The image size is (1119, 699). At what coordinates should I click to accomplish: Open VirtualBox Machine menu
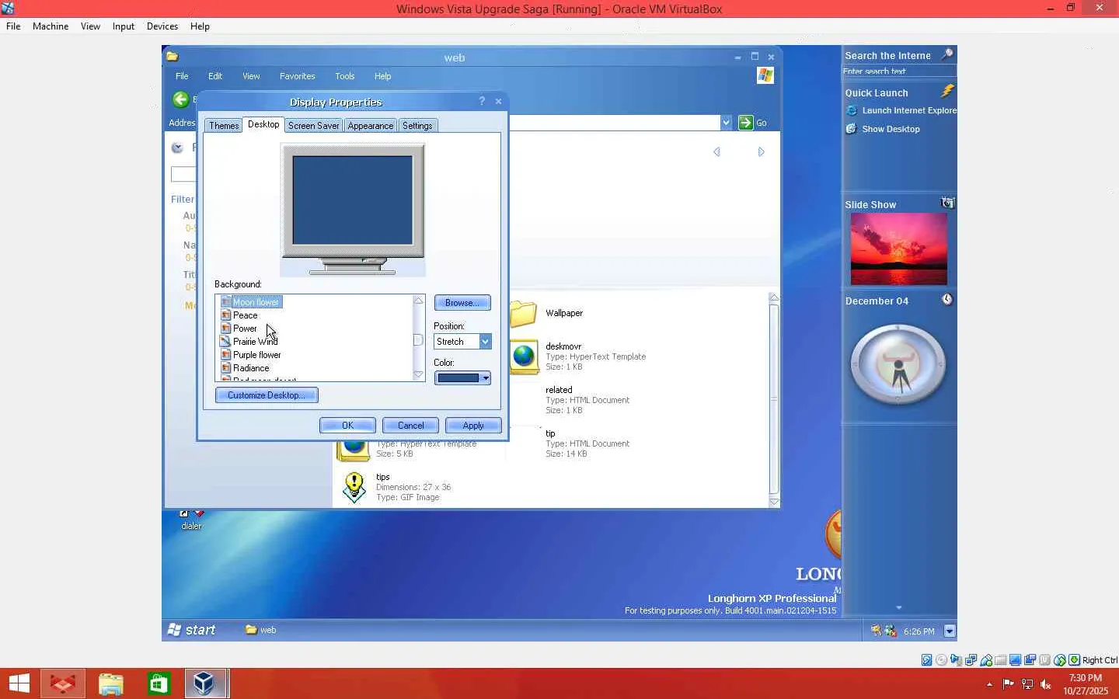click(51, 26)
